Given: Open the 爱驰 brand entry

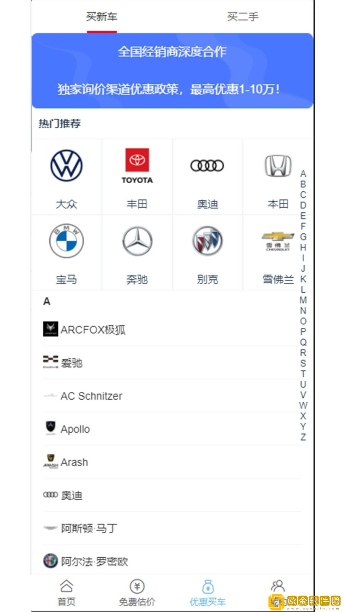Looking at the screenshot, I should 172,363.
